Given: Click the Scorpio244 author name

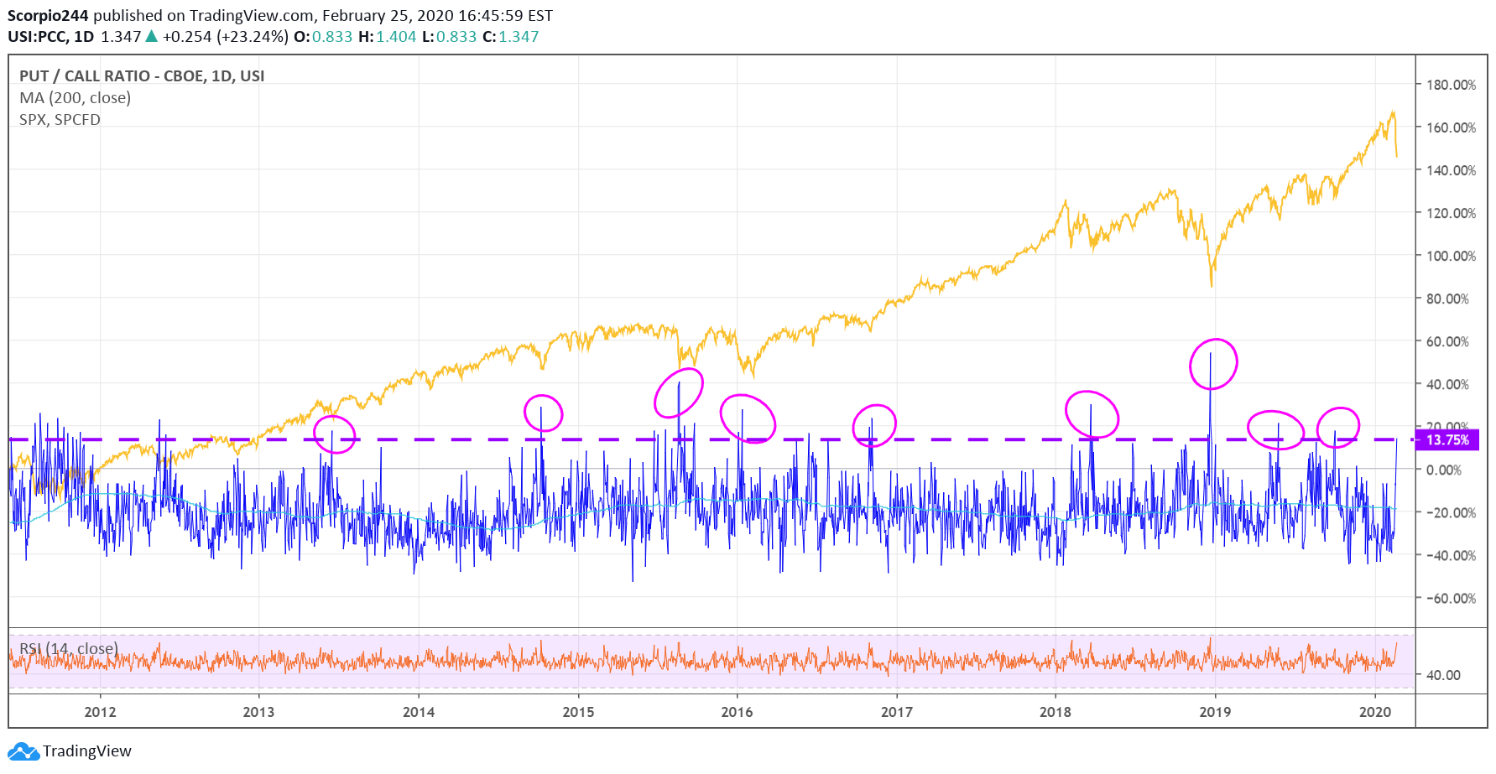Looking at the screenshot, I should pyautogui.click(x=48, y=16).
